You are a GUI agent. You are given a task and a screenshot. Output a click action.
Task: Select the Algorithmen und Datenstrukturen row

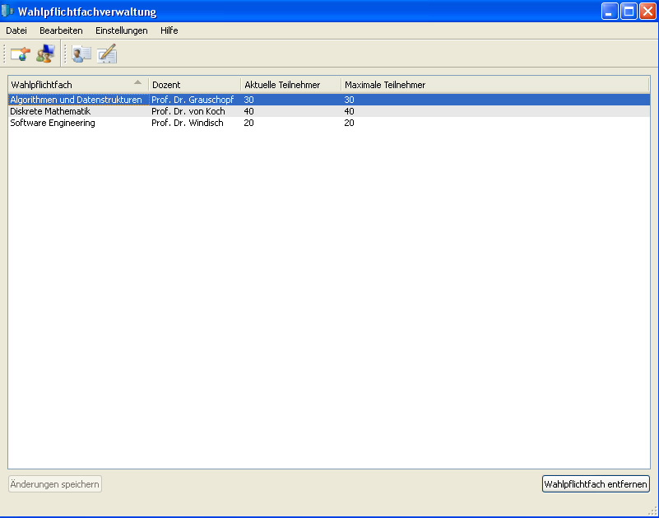coord(76,100)
